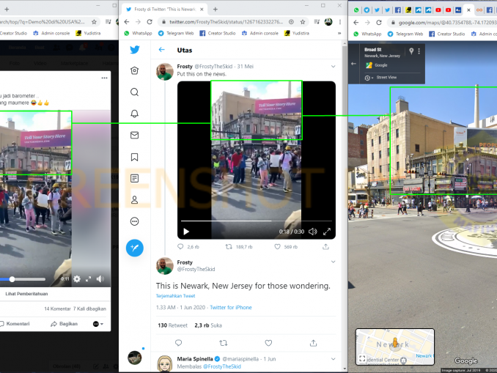Switch to the Telegram tab in Maps window
The image size is (497, 373).
click(367, 10)
